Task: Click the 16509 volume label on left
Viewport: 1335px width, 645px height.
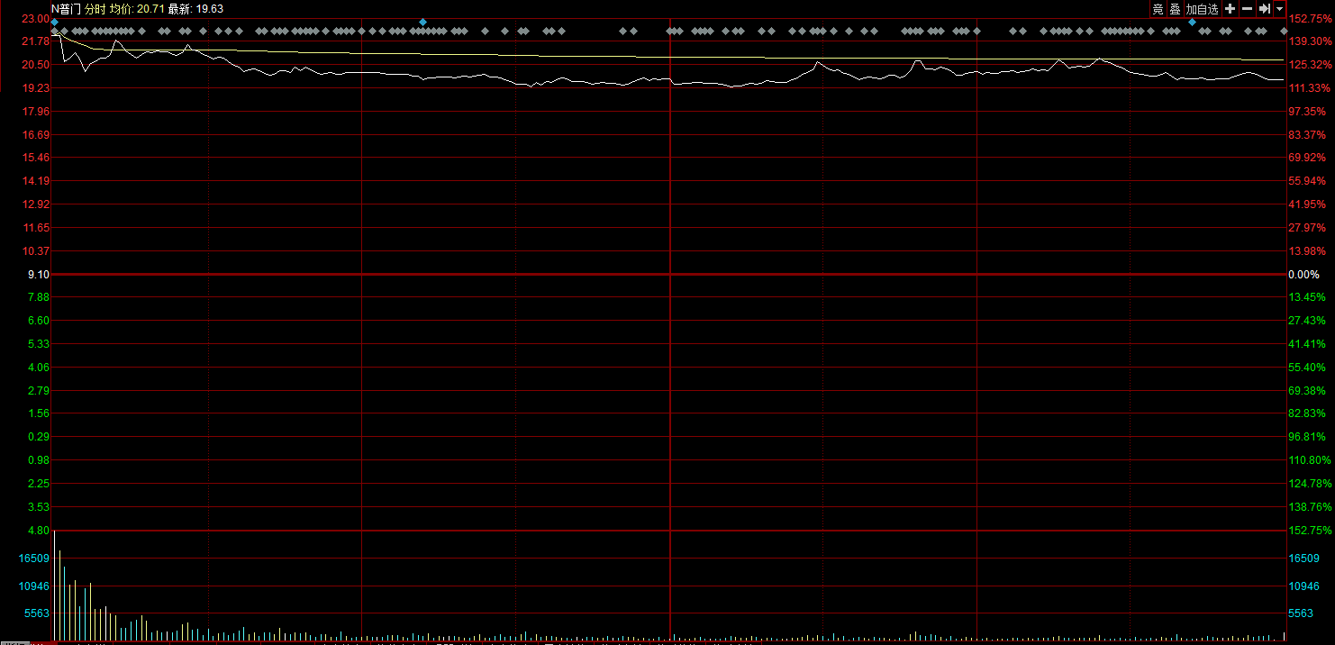Action: click(x=33, y=559)
